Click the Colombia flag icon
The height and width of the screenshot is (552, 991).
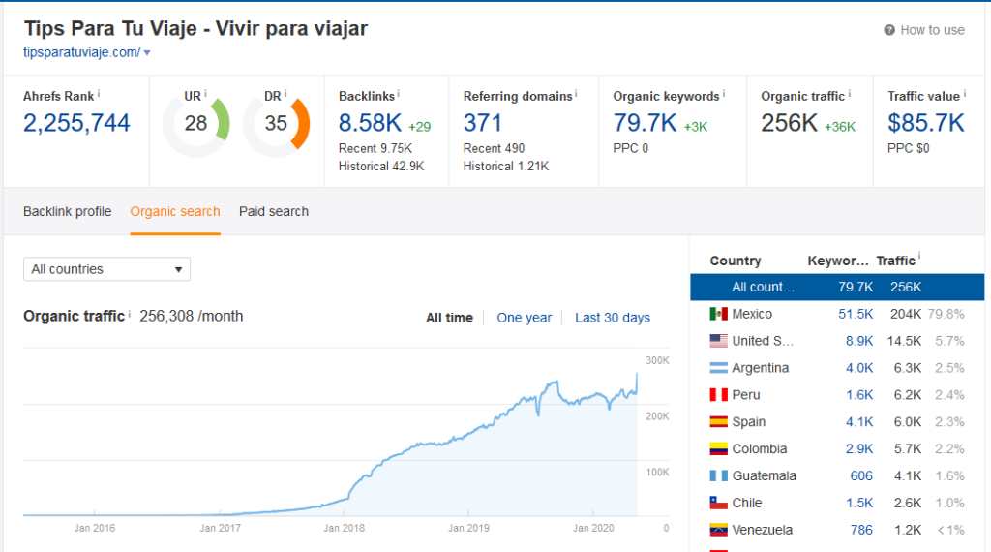(719, 449)
